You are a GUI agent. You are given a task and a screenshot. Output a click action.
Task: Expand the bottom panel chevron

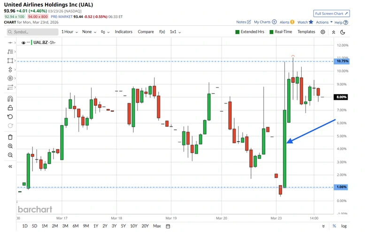323,226
